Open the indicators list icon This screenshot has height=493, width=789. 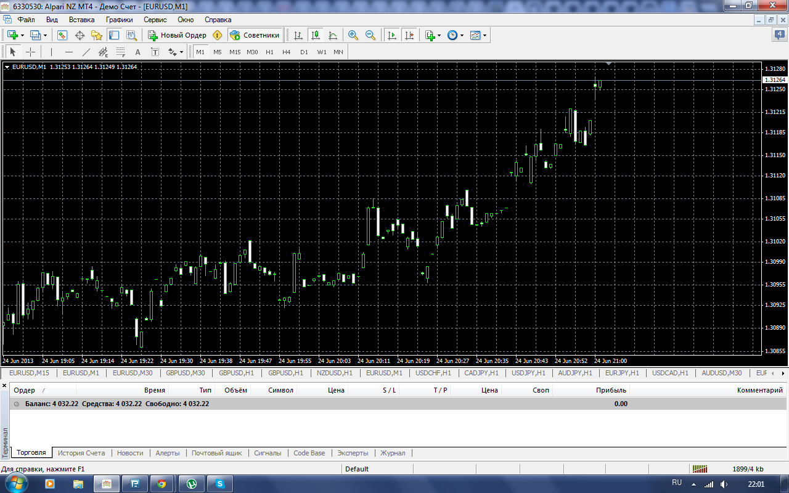430,35
